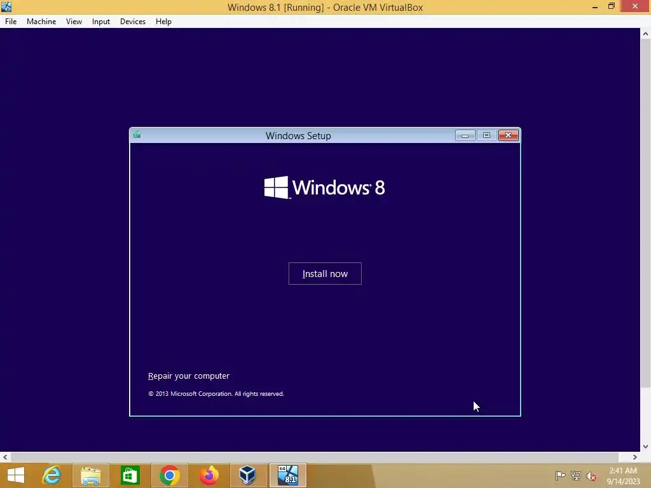
Task: Open the Windows Start button
Action: click(x=16, y=475)
